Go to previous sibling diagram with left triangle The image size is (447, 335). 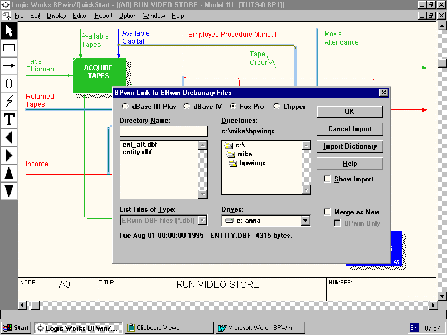[9, 137]
